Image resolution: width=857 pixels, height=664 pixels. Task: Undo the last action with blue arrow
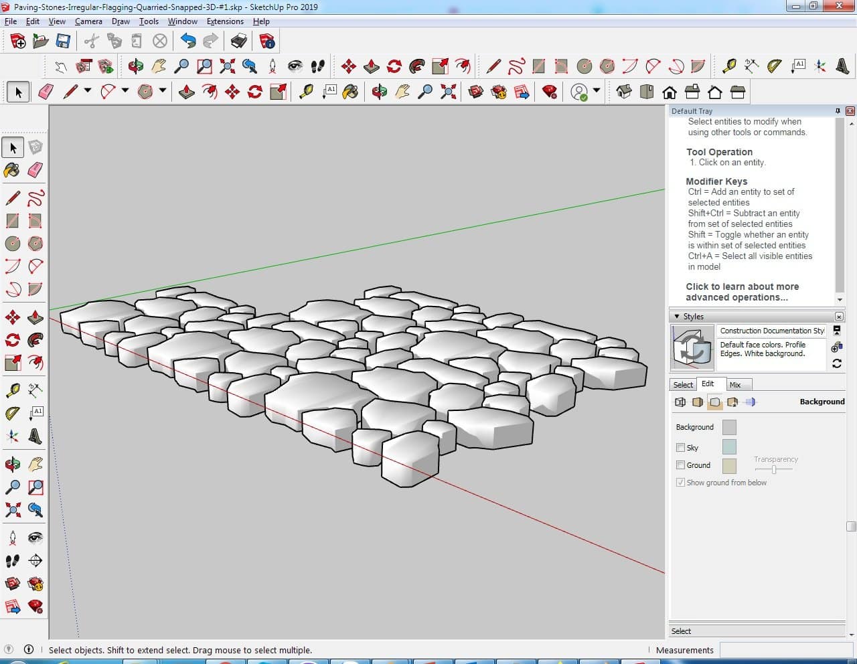click(x=188, y=41)
